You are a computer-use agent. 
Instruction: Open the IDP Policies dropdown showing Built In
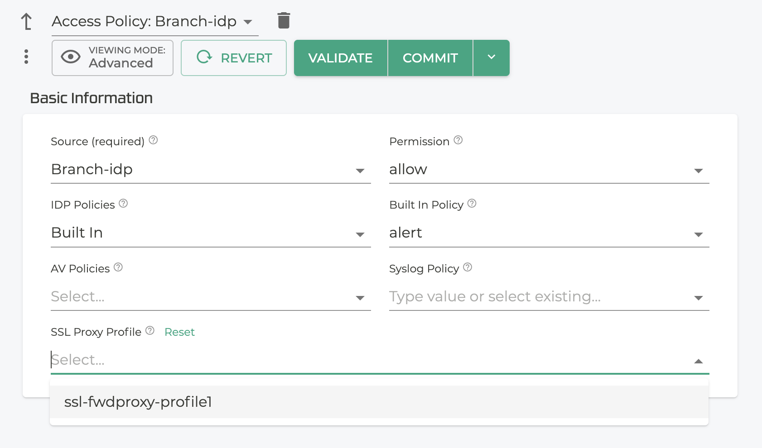pos(211,233)
